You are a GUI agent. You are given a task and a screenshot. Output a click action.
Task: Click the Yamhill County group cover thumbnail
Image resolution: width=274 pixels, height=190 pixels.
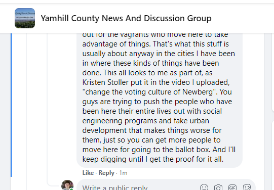25,18
